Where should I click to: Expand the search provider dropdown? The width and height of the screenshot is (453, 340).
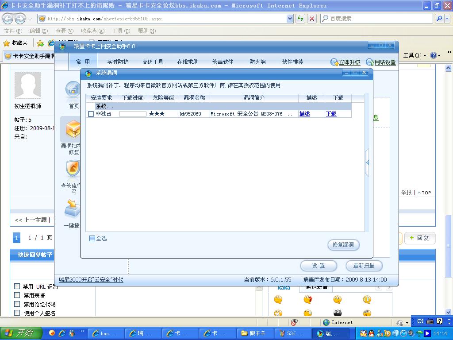point(447,19)
